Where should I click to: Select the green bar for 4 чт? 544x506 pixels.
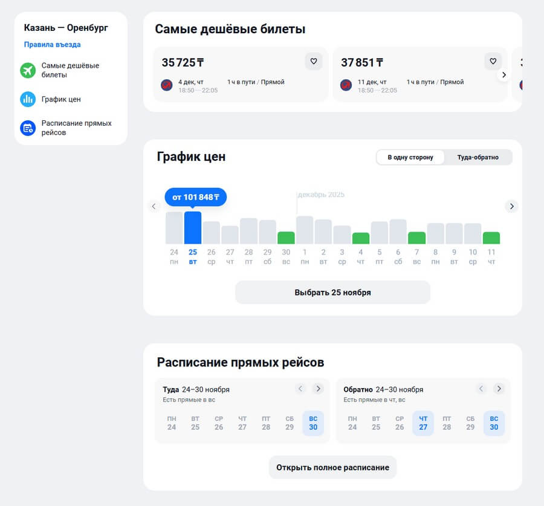[361, 238]
